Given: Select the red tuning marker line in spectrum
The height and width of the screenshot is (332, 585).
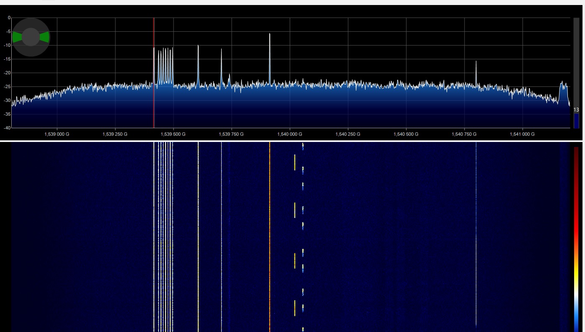Looking at the screenshot, I should (x=154, y=73).
